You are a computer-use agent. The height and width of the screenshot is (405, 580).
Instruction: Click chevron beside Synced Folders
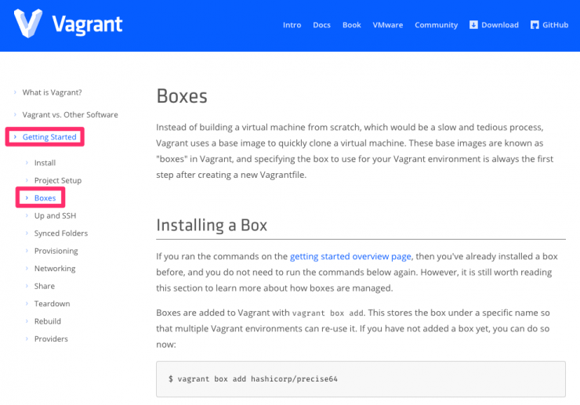[x=27, y=233]
